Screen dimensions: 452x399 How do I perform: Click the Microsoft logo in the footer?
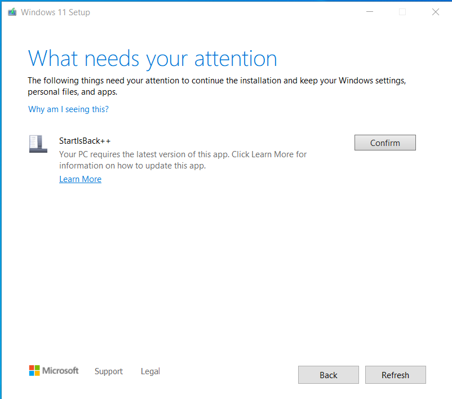click(x=54, y=370)
